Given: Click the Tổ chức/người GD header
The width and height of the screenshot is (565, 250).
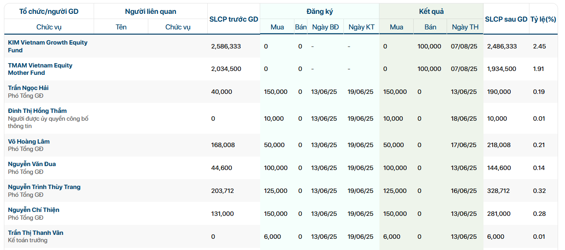Looking at the screenshot, I should pos(49,12).
